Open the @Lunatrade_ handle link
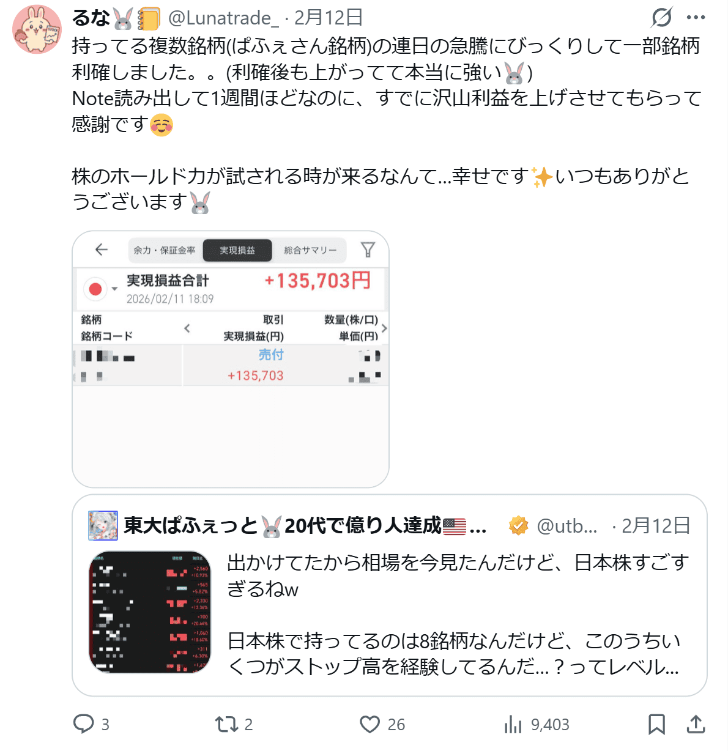The height and width of the screenshot is (751, 728). point(223,18)
